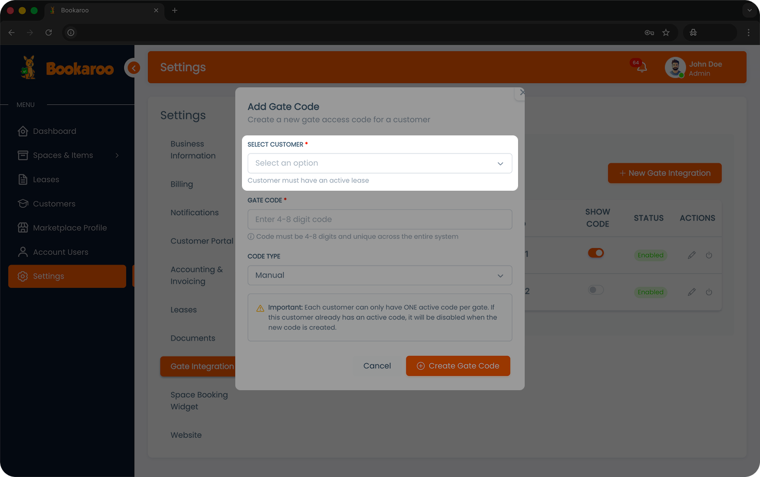Open the Code Type dropdown
This screenshot has width=760, height=477.
point(379,275)
